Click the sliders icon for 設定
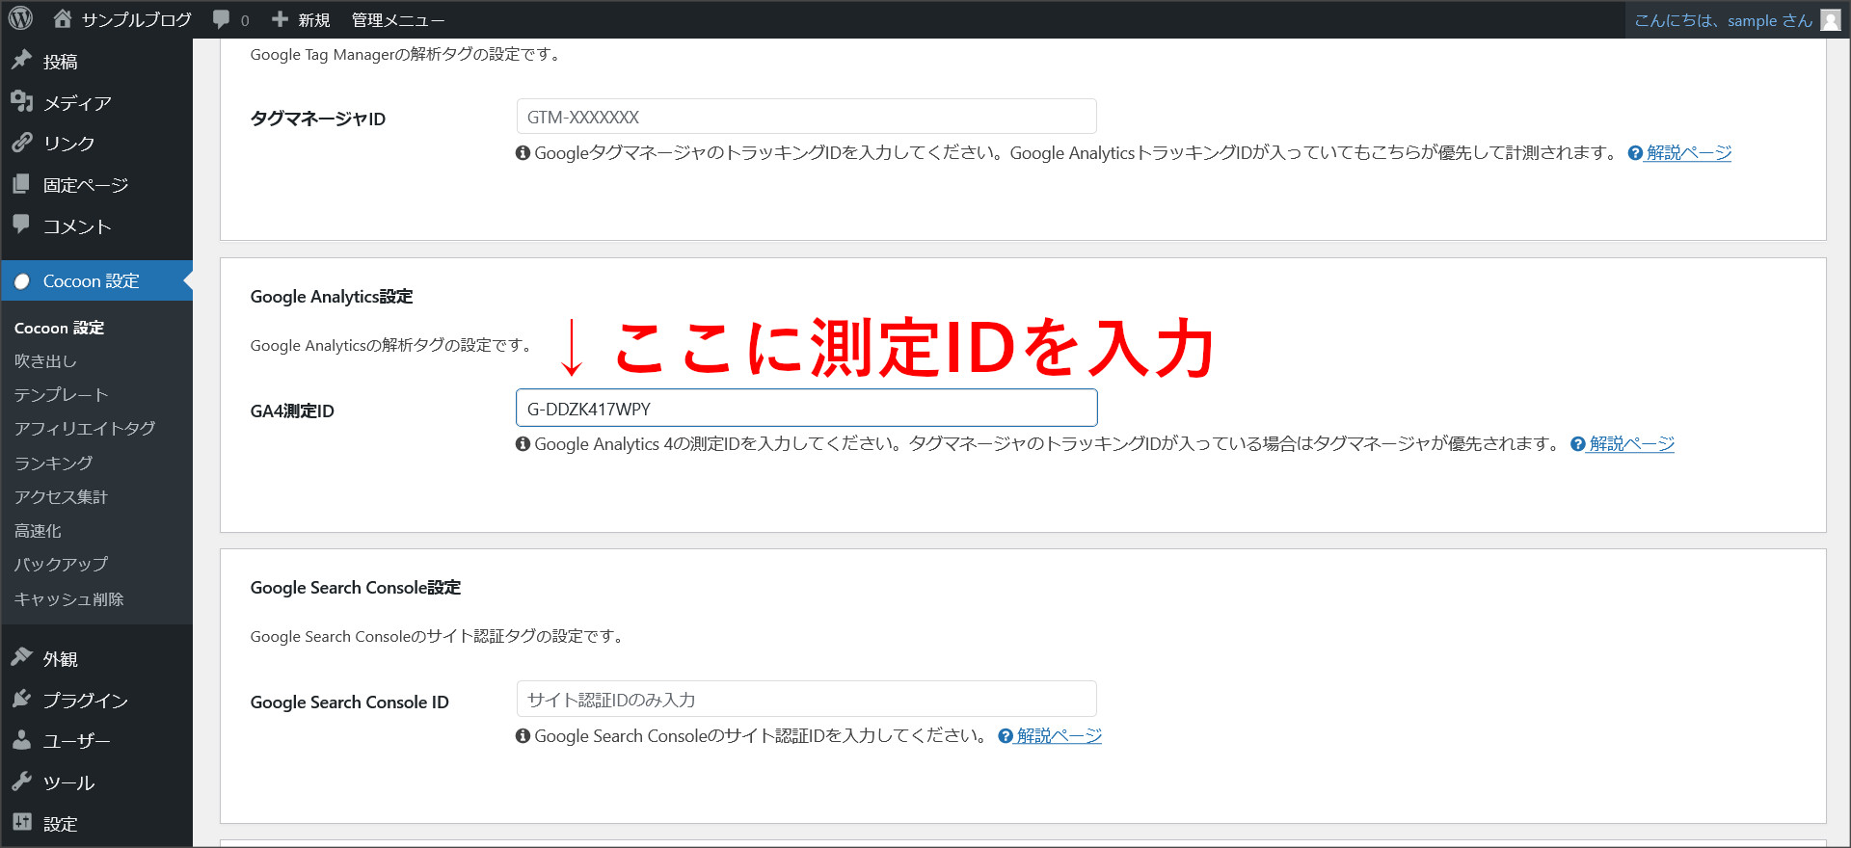The width and height of the screenshot is (1851, 848). coord(22,822)
